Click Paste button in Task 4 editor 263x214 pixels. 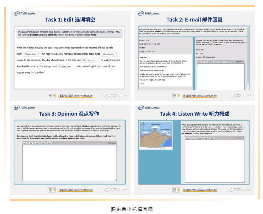click(x=200, y=138)
